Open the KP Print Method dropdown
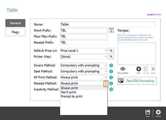Viewport: 166px width, 120px height. coord(106,77)
